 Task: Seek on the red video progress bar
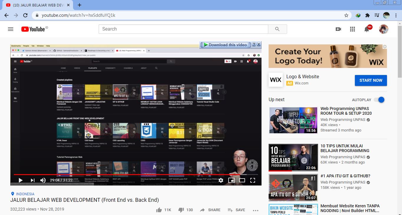point(136,174)
